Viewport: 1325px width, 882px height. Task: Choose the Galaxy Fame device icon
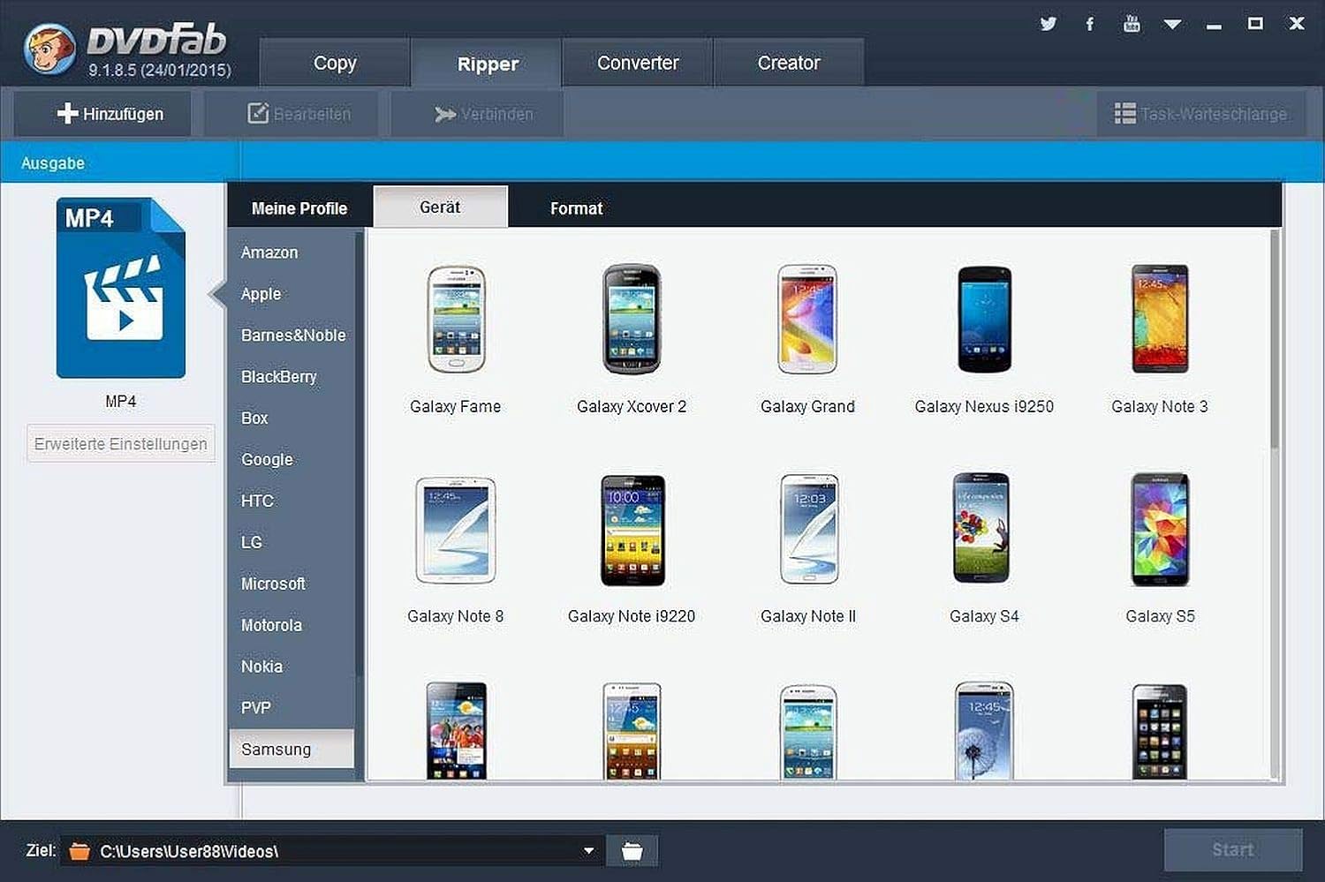click(456, 320)
